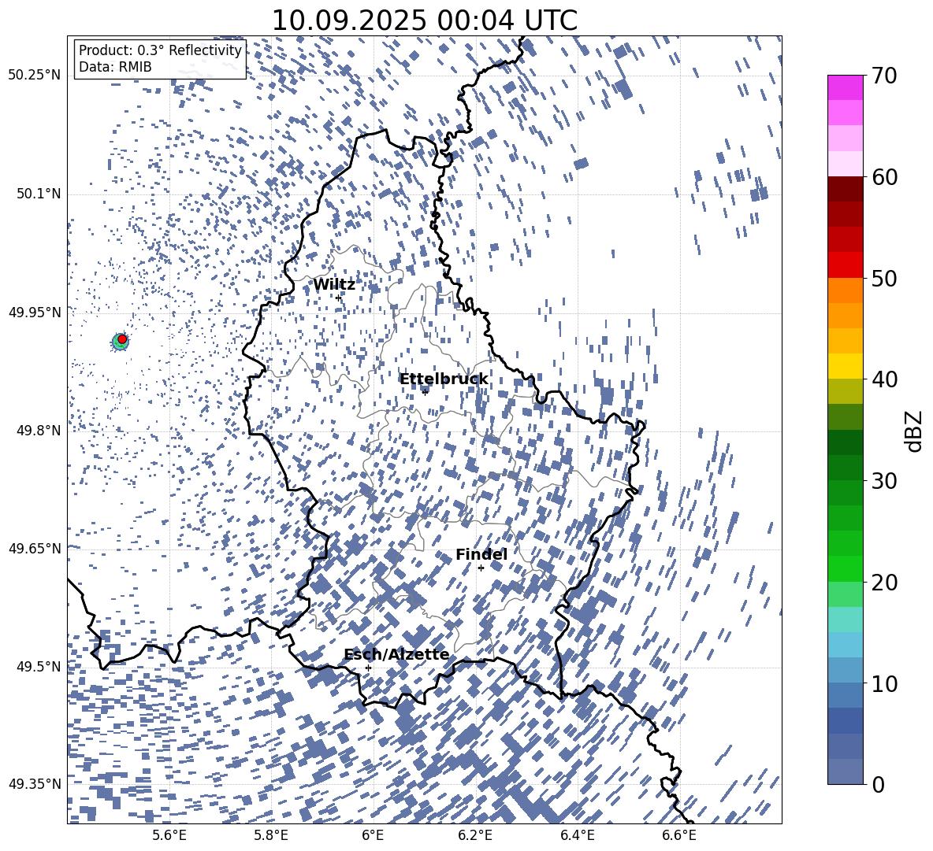Click the 30 tick label on colorbar
This screenshot has height=851, width=933.
coord(884,481)
